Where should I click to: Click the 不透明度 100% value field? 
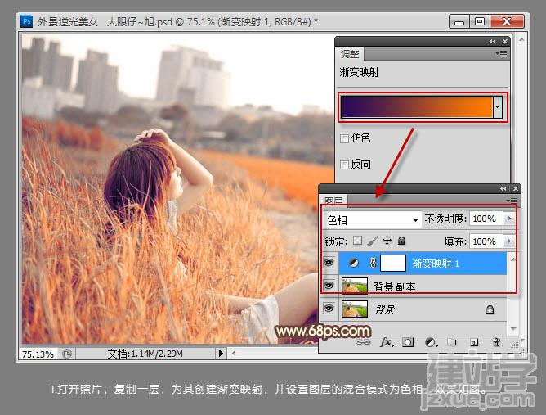[x=486, y=219]
